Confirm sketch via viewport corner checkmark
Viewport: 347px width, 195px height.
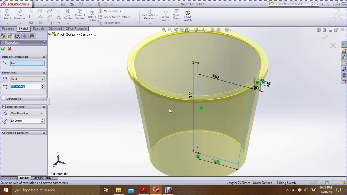pyautogui.click(x=324, y=38)
